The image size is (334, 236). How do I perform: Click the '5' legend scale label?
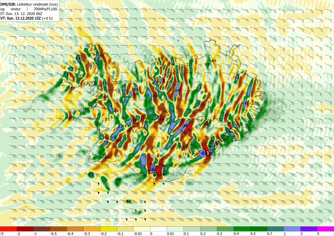[x=318, y=234]
